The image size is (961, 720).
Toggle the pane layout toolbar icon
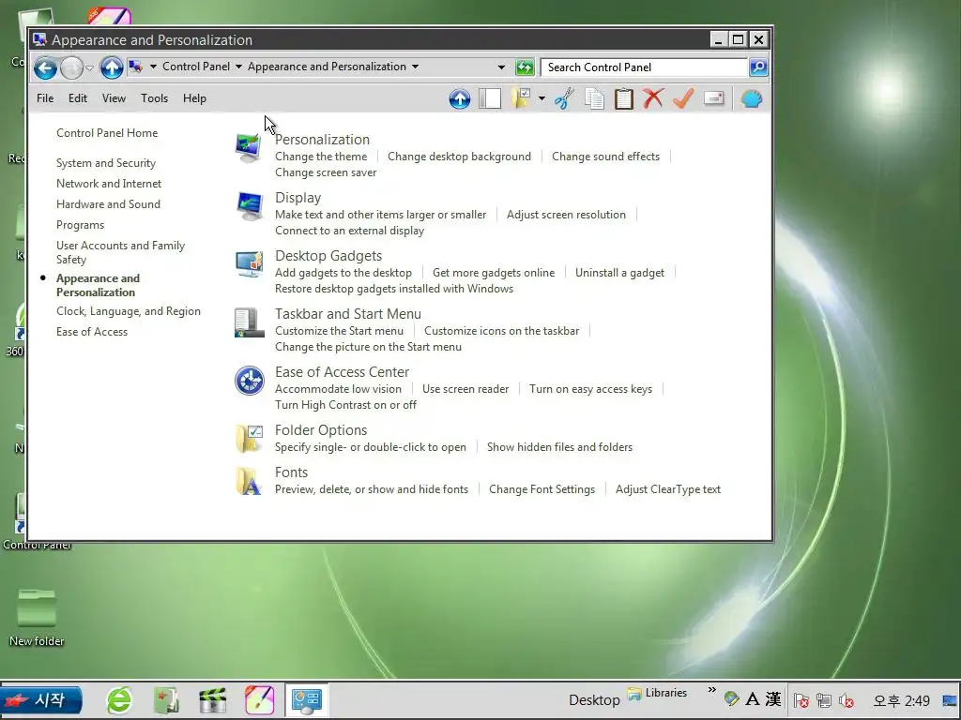490,98
